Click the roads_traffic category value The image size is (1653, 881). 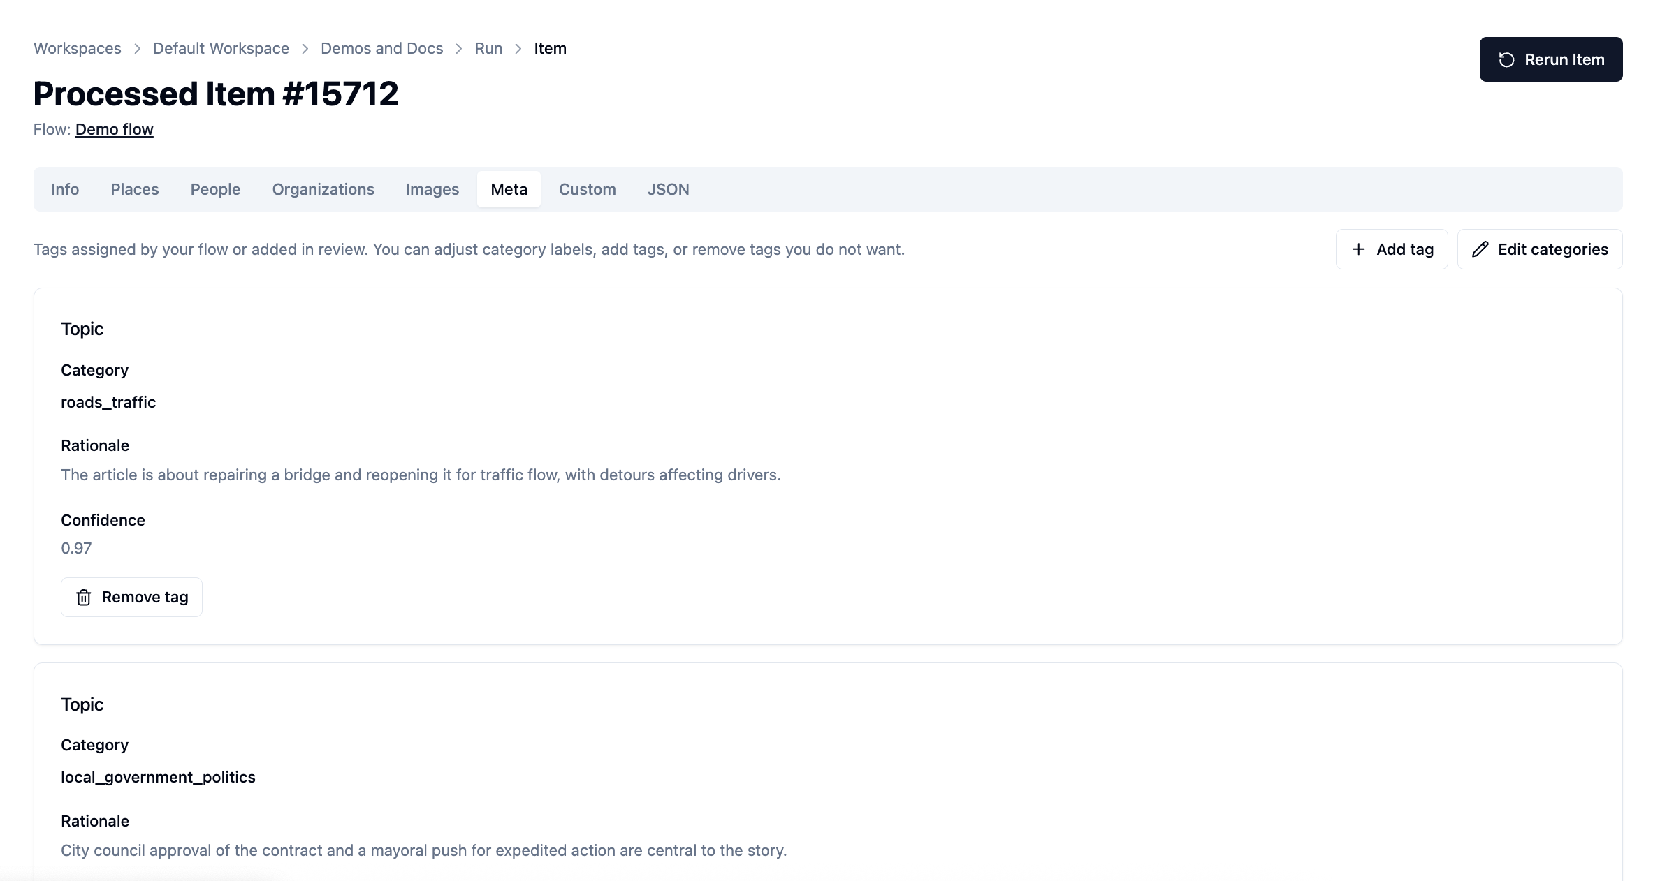pyautogui.click(x=108, y=403)
